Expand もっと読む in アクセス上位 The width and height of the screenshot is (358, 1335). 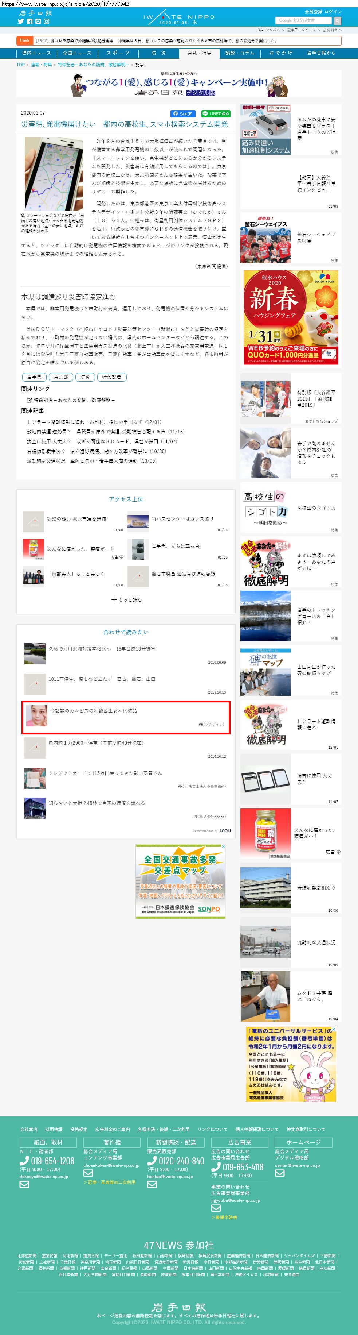coord(126,599)
